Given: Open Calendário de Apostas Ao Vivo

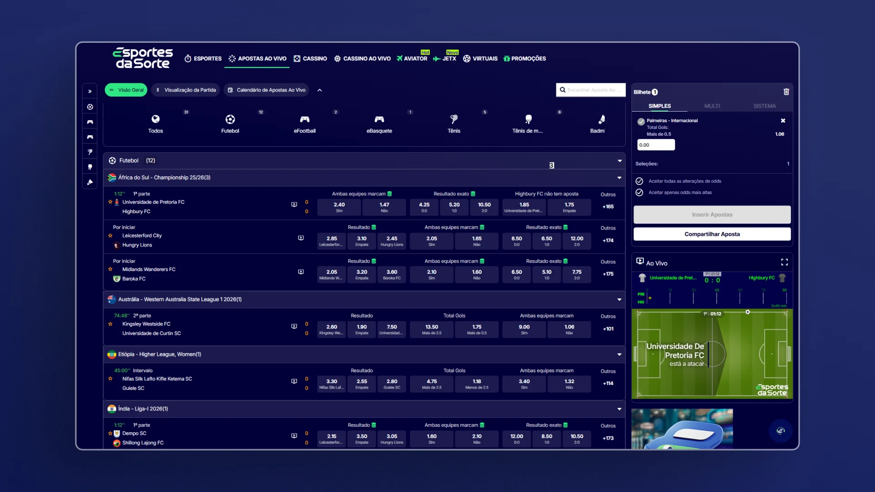Looking at the screenshot, I should click(x=266, y=90).
